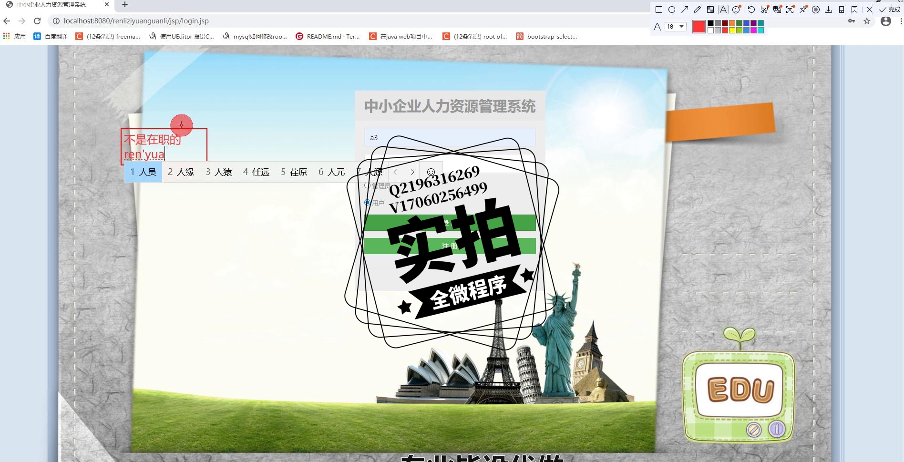This screenshot has width=904, height=462.
Task: Open the 应用 apps shortcut
Action: click(14, 36)
